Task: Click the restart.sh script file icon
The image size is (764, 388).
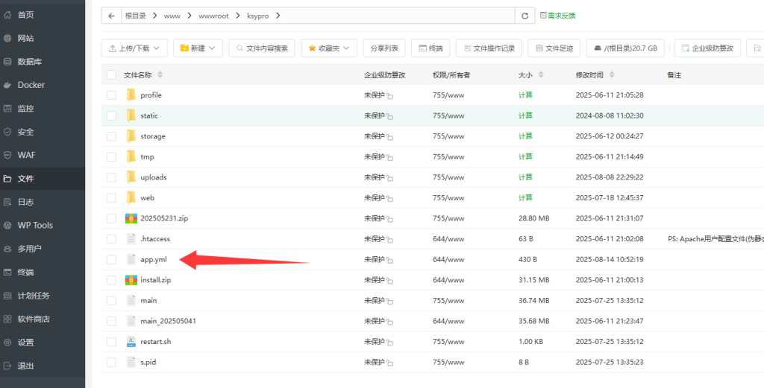Action: tap(131, 342)
